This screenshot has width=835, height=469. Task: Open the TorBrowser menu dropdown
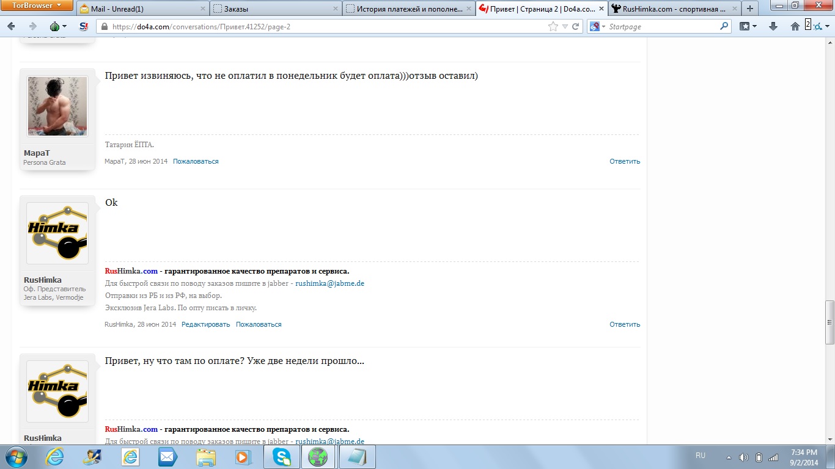pyautogui.click(x=38, y=5)
